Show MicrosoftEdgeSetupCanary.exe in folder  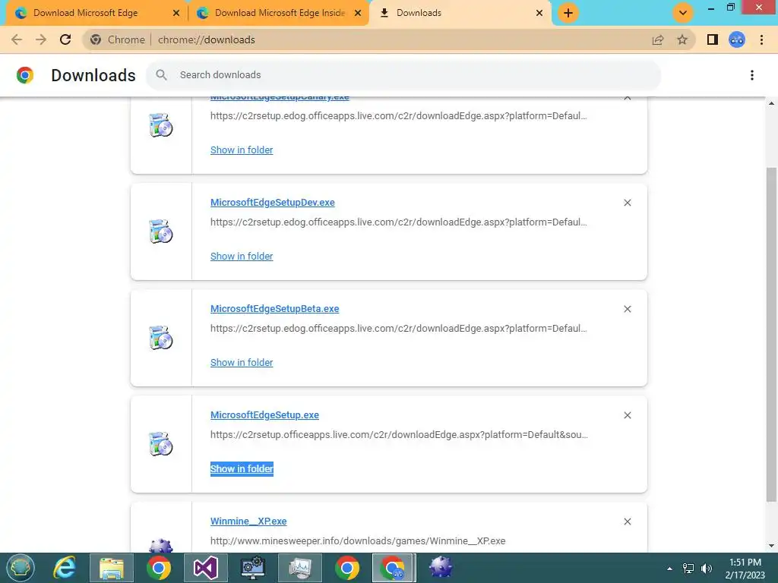[x=242, y=150]
